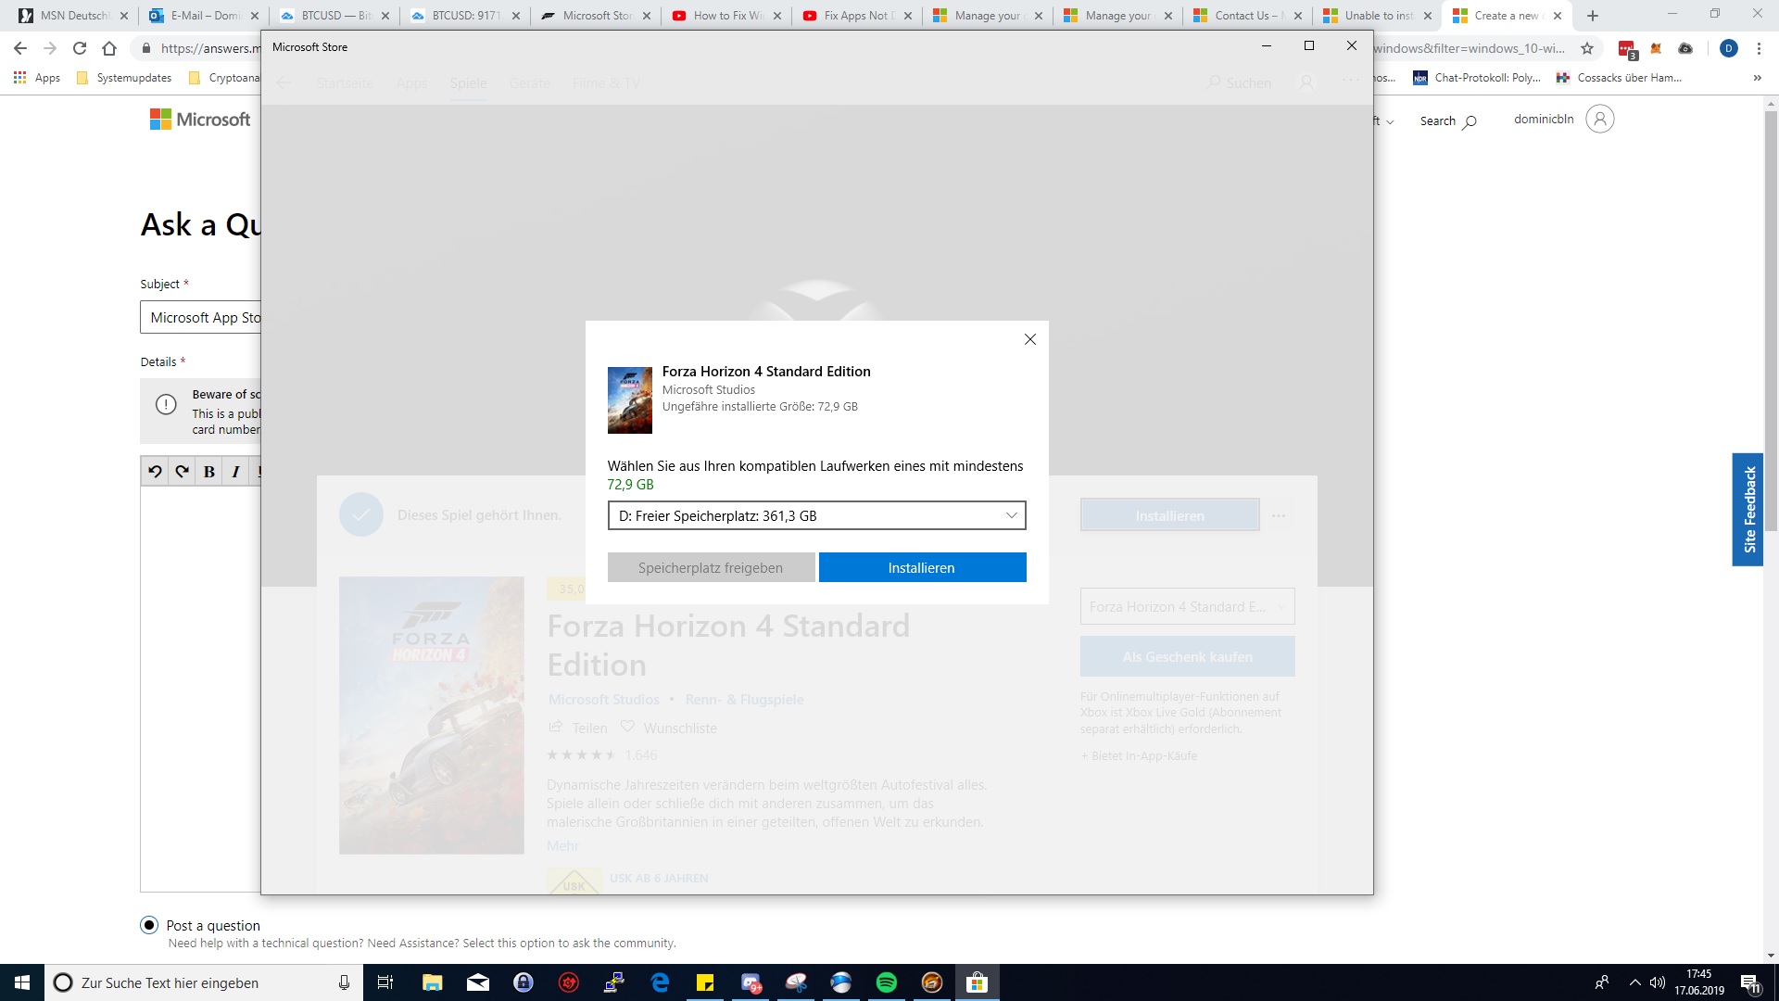Open Task View on taskbar

pyautogui.click(x=385, y=982)
